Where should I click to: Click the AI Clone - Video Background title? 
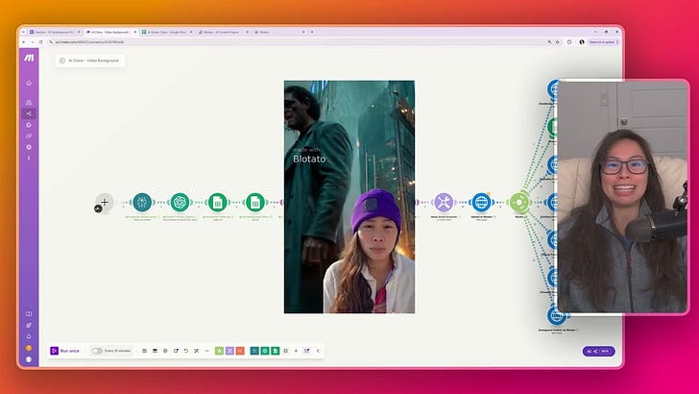tap(94, 61)
